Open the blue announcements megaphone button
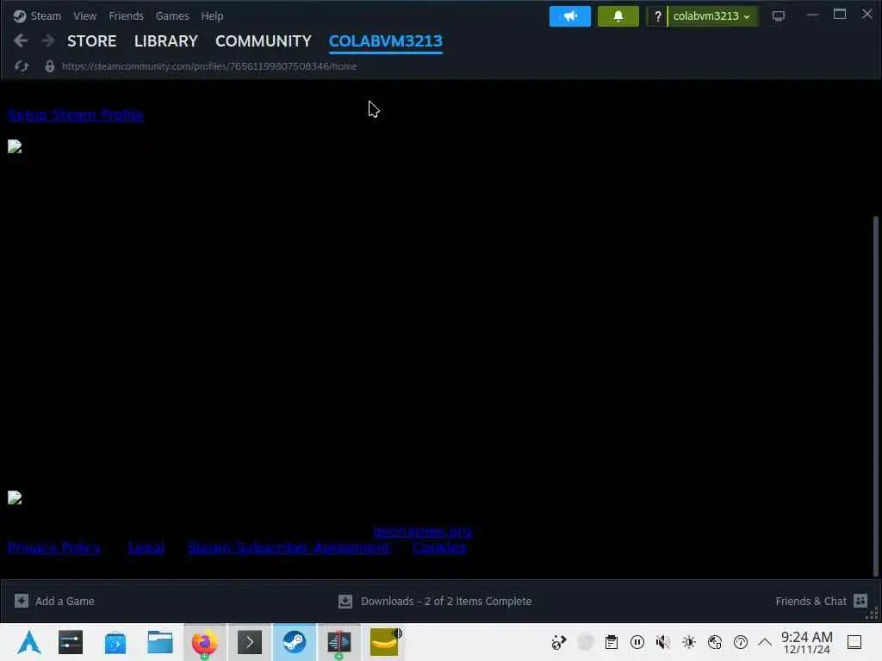The width and height of the screenshot is (882, 661). tap(570, 16)
